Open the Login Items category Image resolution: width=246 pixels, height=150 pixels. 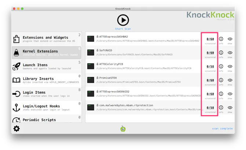47,94
